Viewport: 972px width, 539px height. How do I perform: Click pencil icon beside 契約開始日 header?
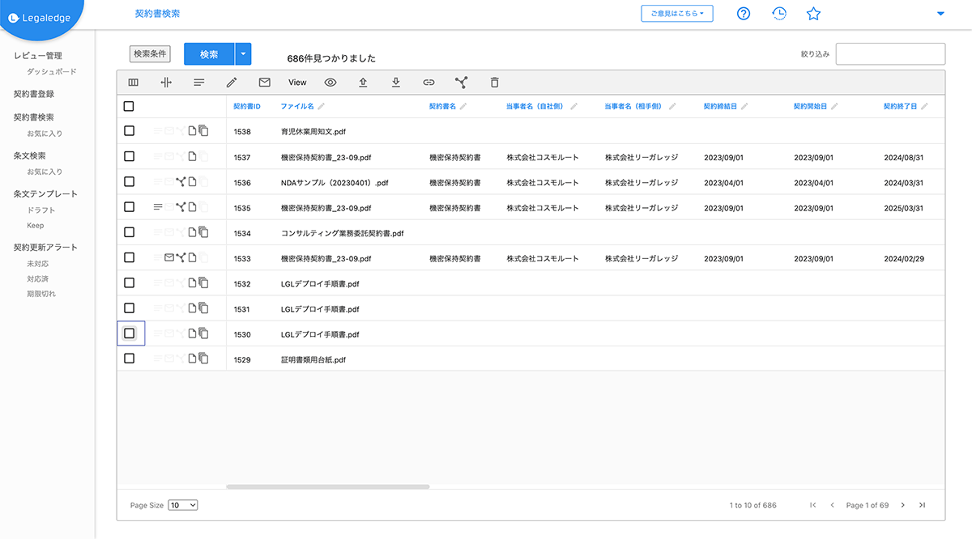834,107
